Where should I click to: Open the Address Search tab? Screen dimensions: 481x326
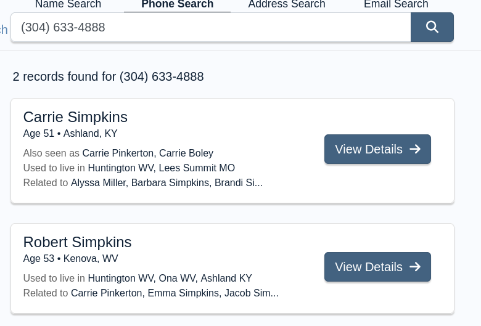(286, 5)
